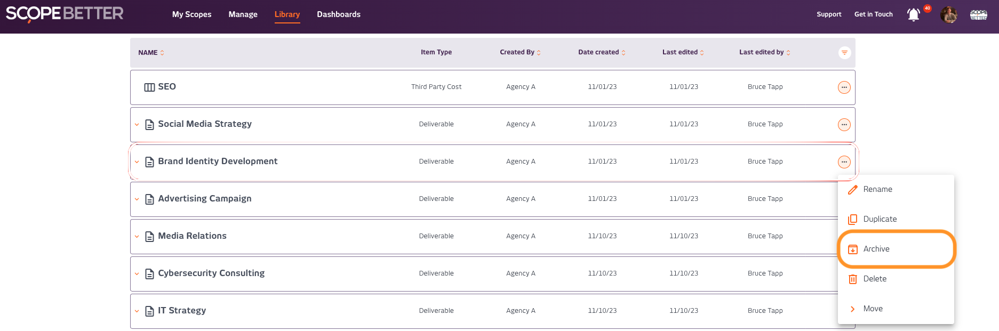Click the ScopeBetter logo in top left
The height and width of the screenshot is (331, 999).
(65, 14)
